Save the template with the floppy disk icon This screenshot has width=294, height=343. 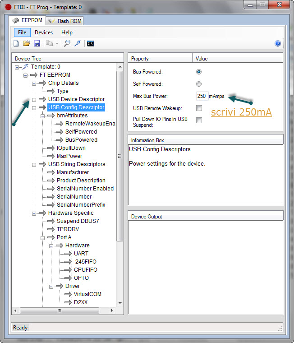37,43
